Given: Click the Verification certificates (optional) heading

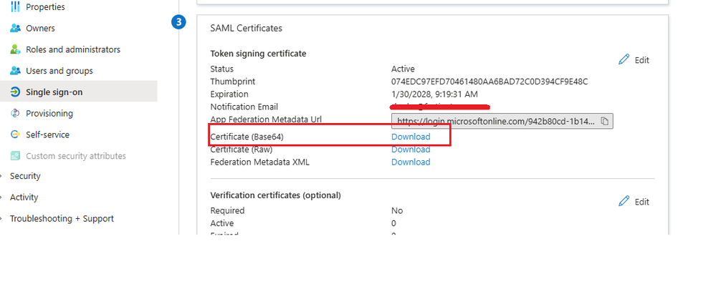Looking at the screenshot, I should [275, 195].
